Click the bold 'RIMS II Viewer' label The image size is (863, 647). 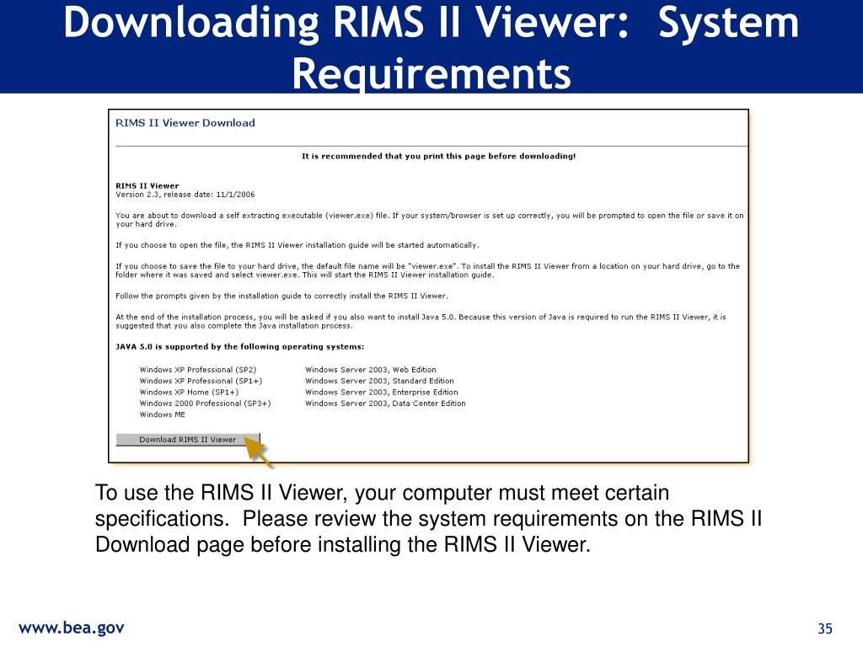pyautogui.click(x=147, y=185)
